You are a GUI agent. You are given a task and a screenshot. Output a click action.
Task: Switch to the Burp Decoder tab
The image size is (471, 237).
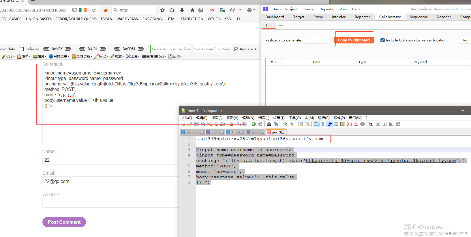(444, 17)
